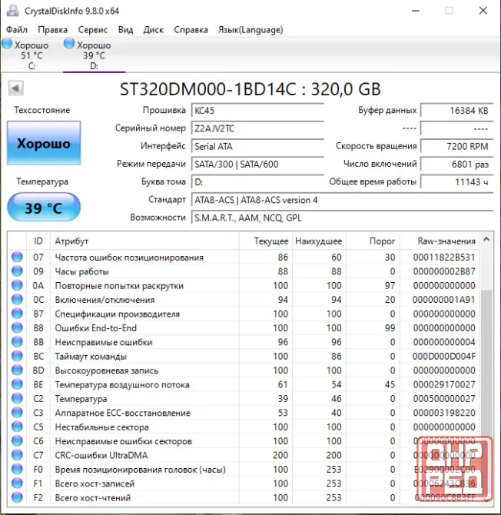501x515 pixels.
Task: Click status orb of attribute 0A row
Action: click(x=17, y=285)
